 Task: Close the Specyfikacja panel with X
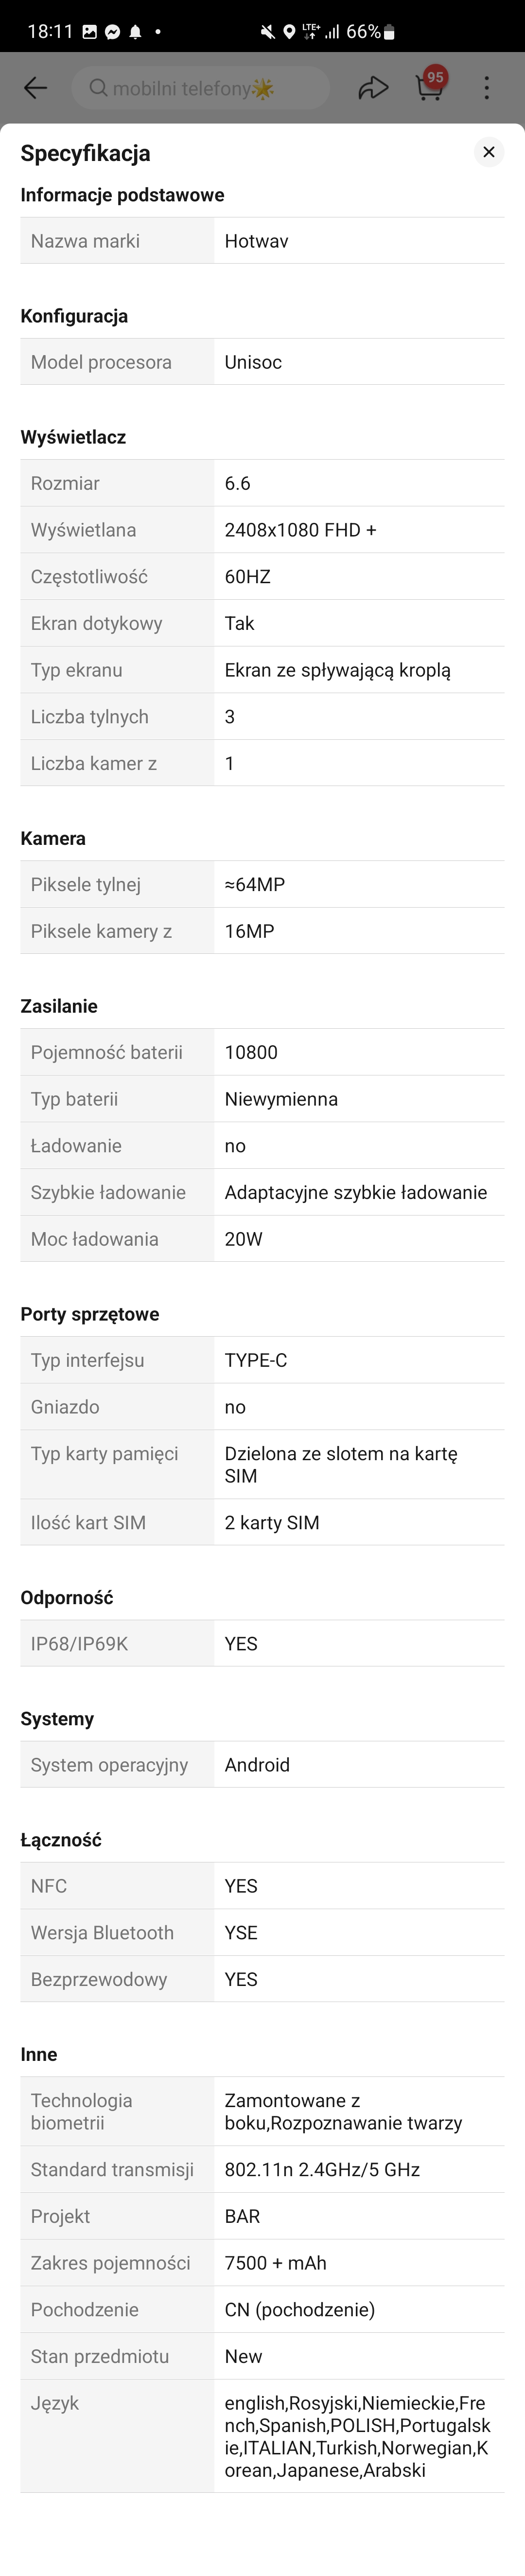[x=489, y=152]
